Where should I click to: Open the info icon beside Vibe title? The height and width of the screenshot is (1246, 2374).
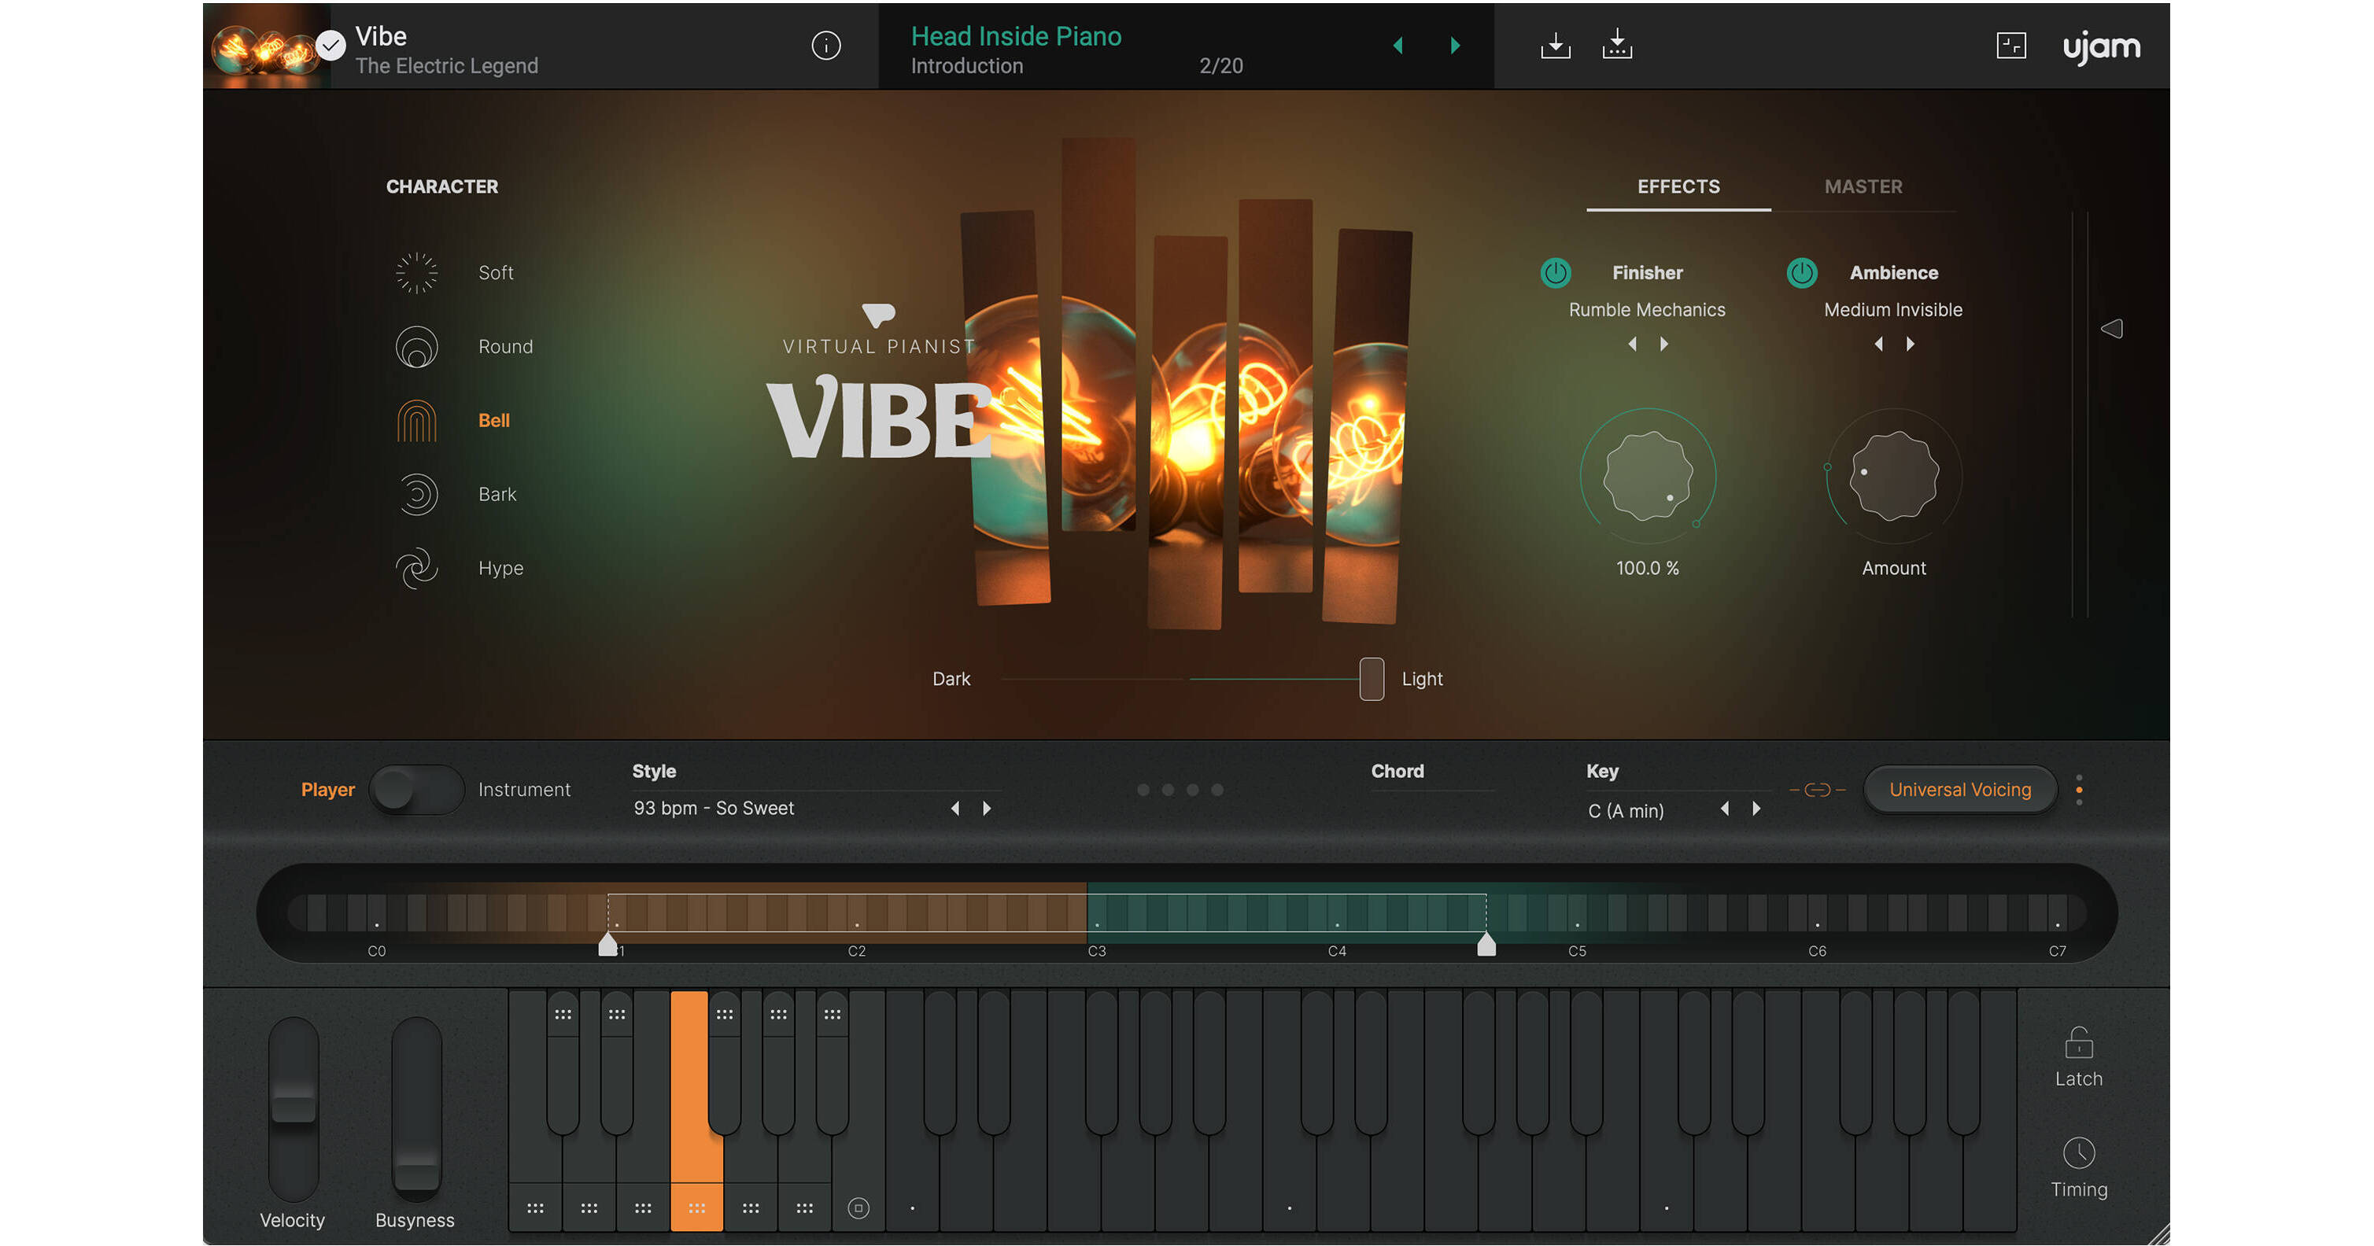click(825, 45)
